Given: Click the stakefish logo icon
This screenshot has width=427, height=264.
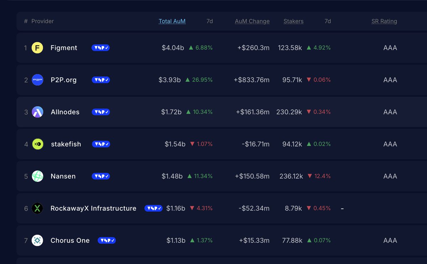Looking at the screenshot, I should point(37,144).
